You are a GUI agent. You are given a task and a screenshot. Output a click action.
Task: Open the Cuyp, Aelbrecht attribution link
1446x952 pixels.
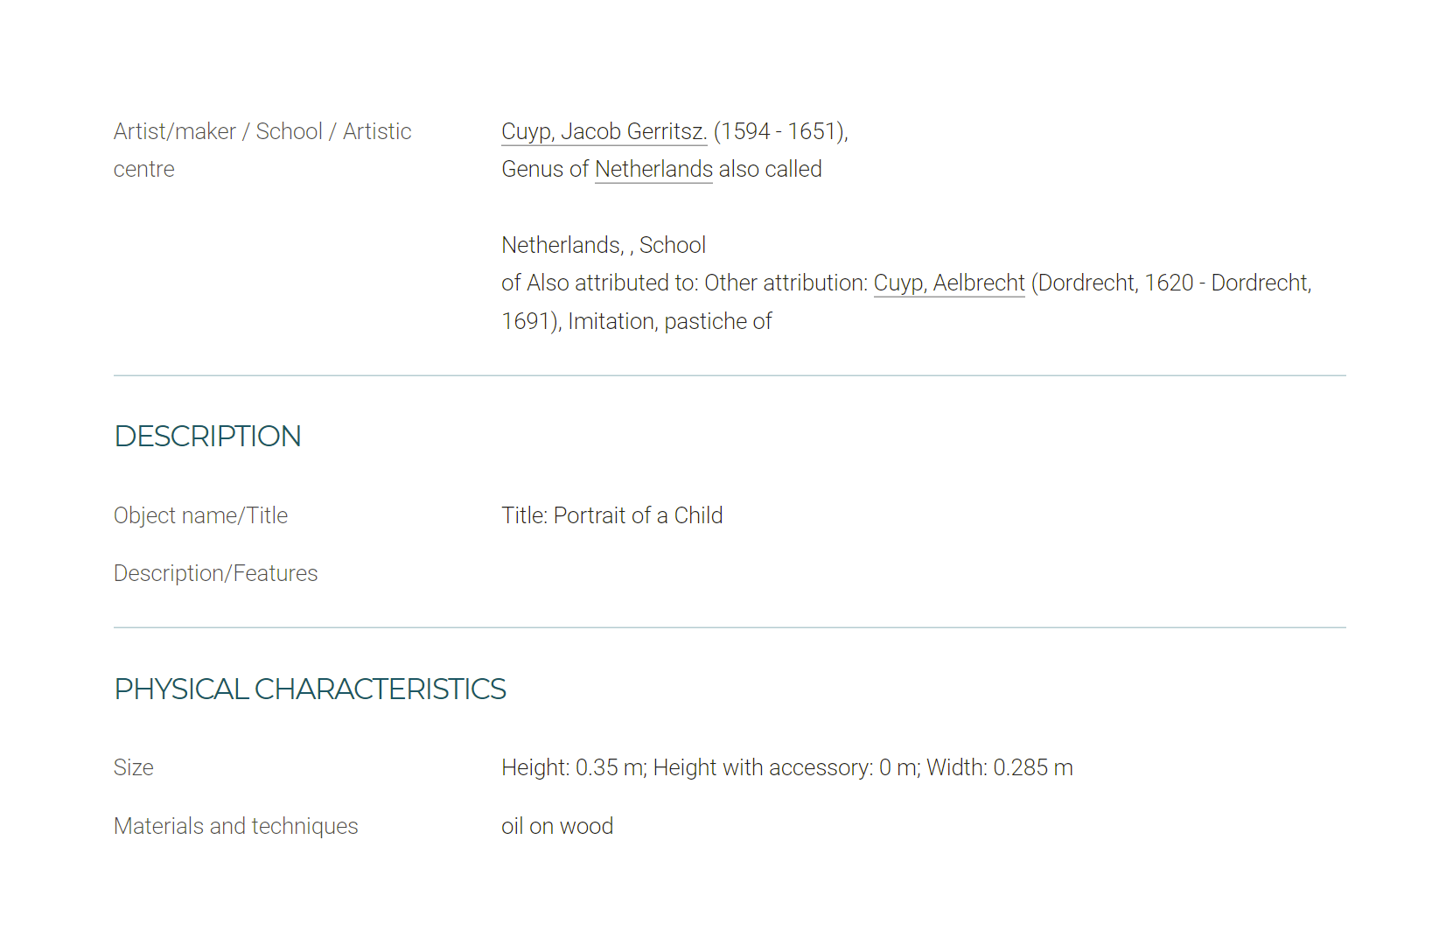pos(949,283)
